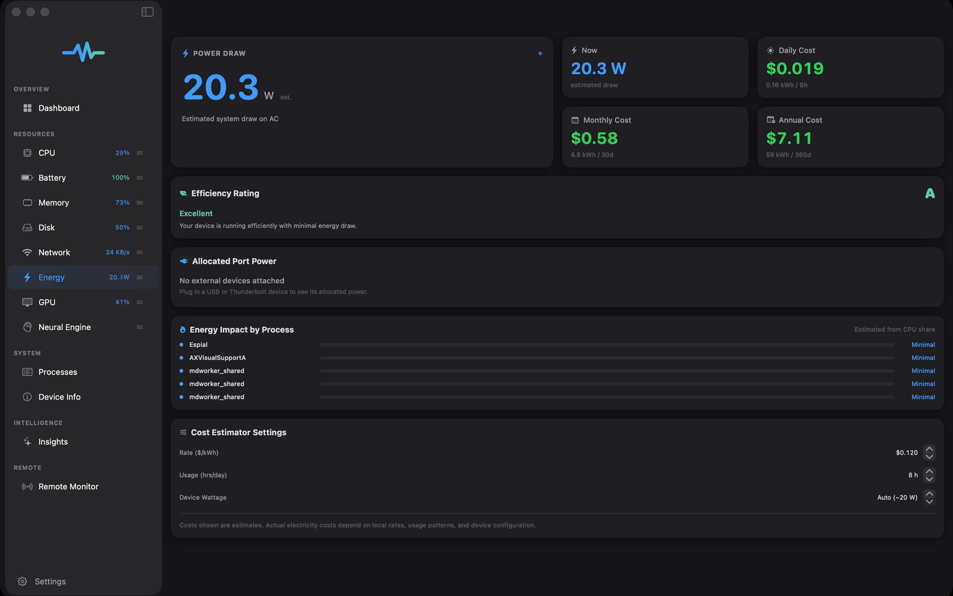Click the Energy lightning bolt icon
This screenshot has height=596, width=953.
click(x=27, y=277)
